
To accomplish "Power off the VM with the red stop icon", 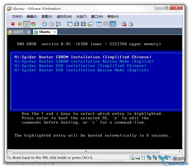I will (13, 24).
